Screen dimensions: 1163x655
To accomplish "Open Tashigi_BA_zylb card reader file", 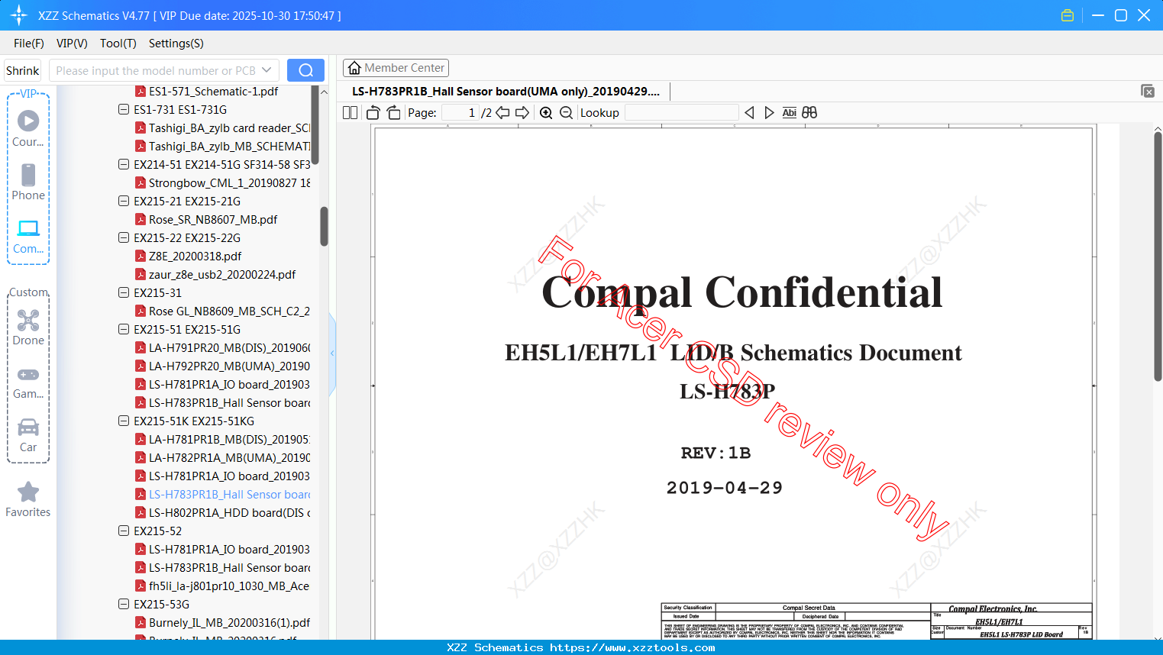I will pyautogui.click(x=223, y=128).
